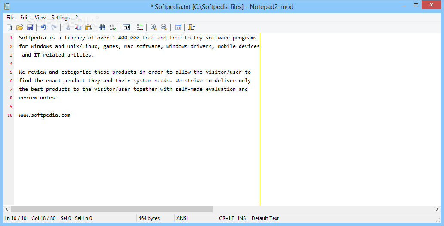This screenshot has height=226, width=444.
Task: Click the Ln 10 / 10 status entry
Action: pyautogui.click(x=15, y=218)
